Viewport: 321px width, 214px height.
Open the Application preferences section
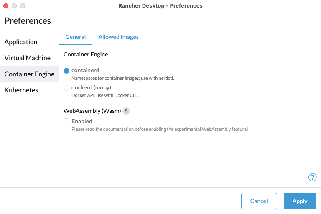point(21,42)
